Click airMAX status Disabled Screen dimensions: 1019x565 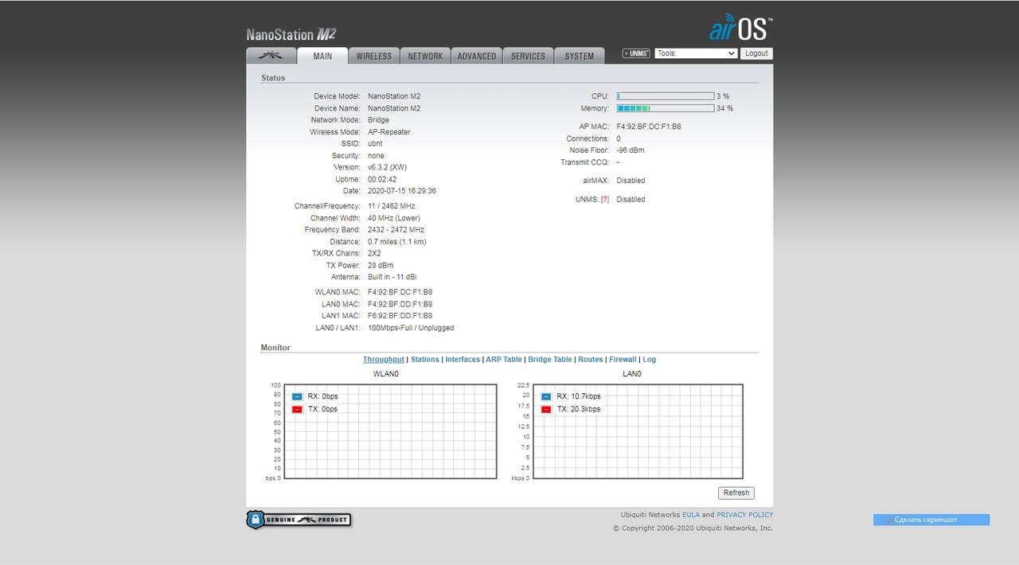(x=631, y=181)
